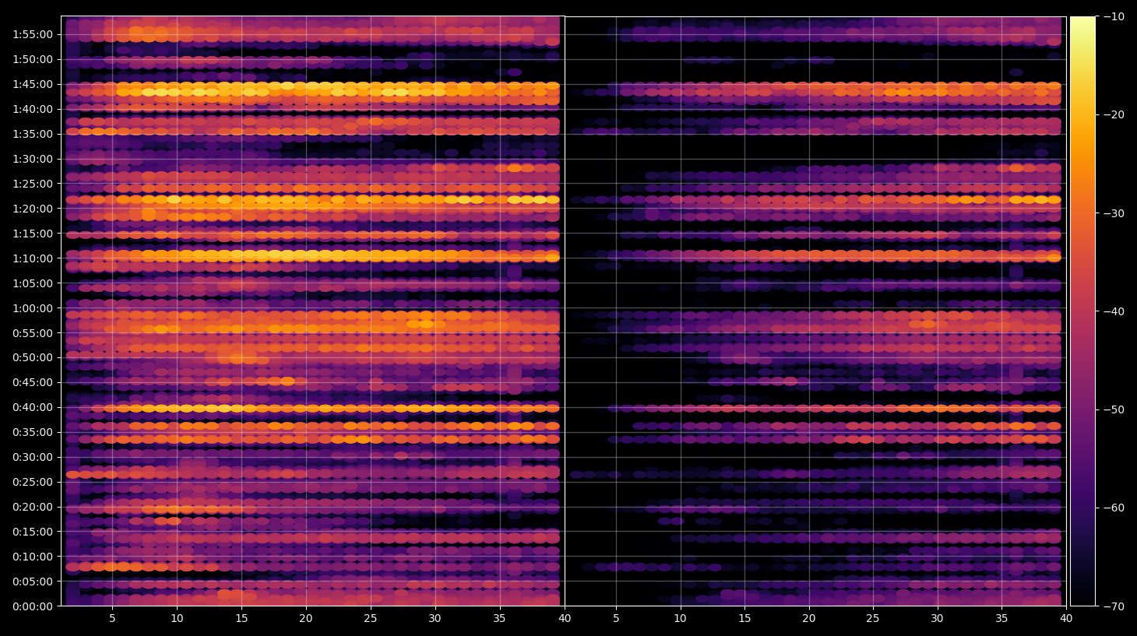Click the 0:30:00 time axis label
1137x636 pixels.
point(33,457)
